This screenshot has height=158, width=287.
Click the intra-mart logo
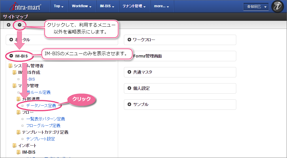pos(25,6)
